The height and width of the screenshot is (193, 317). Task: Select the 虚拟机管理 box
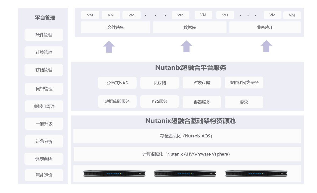44,106
